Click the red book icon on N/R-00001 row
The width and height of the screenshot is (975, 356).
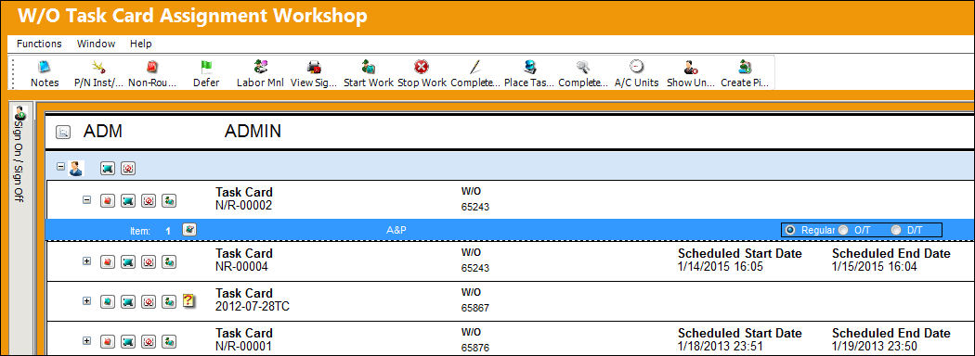point(108,341)
